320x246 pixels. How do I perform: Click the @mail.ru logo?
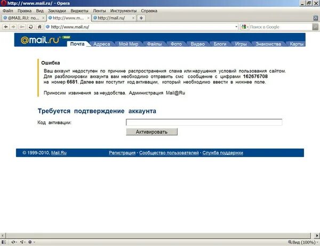pyautogui.click(x=41, y=40)
